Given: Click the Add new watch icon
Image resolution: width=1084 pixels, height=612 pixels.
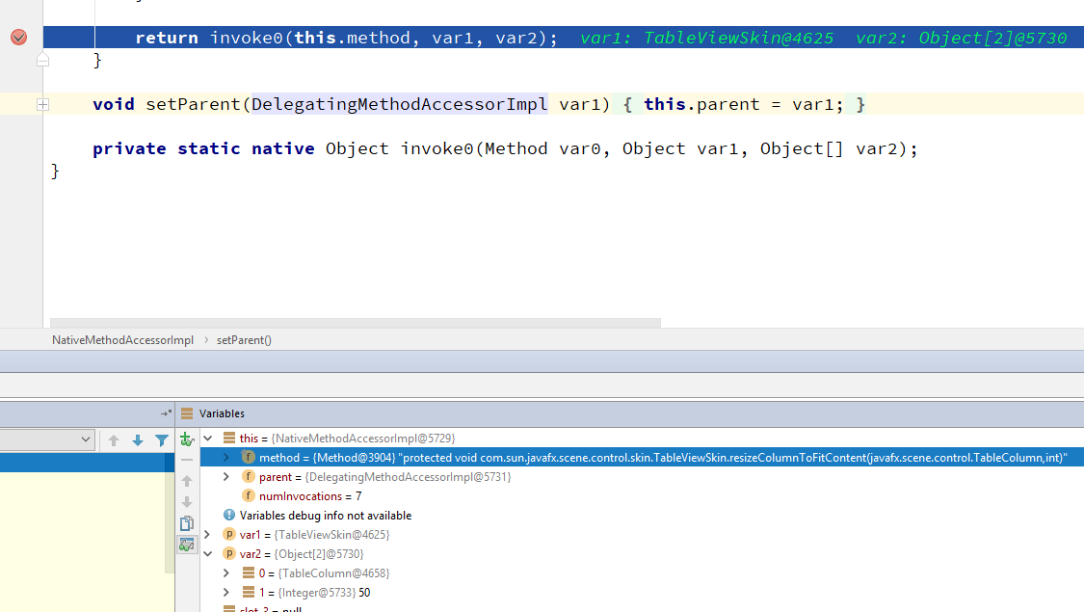Looking at the screenshot, I should 187,440.
